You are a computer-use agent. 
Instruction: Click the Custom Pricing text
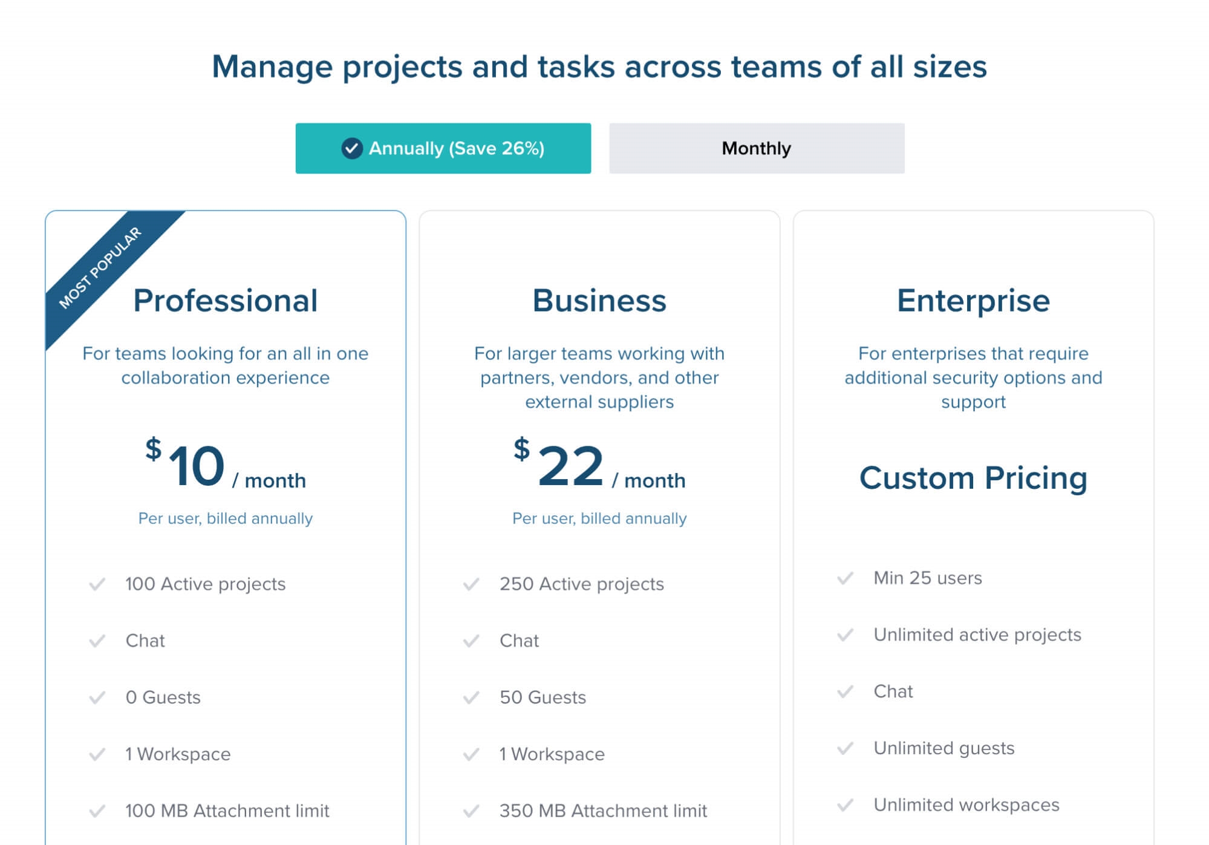click(973, 478)
